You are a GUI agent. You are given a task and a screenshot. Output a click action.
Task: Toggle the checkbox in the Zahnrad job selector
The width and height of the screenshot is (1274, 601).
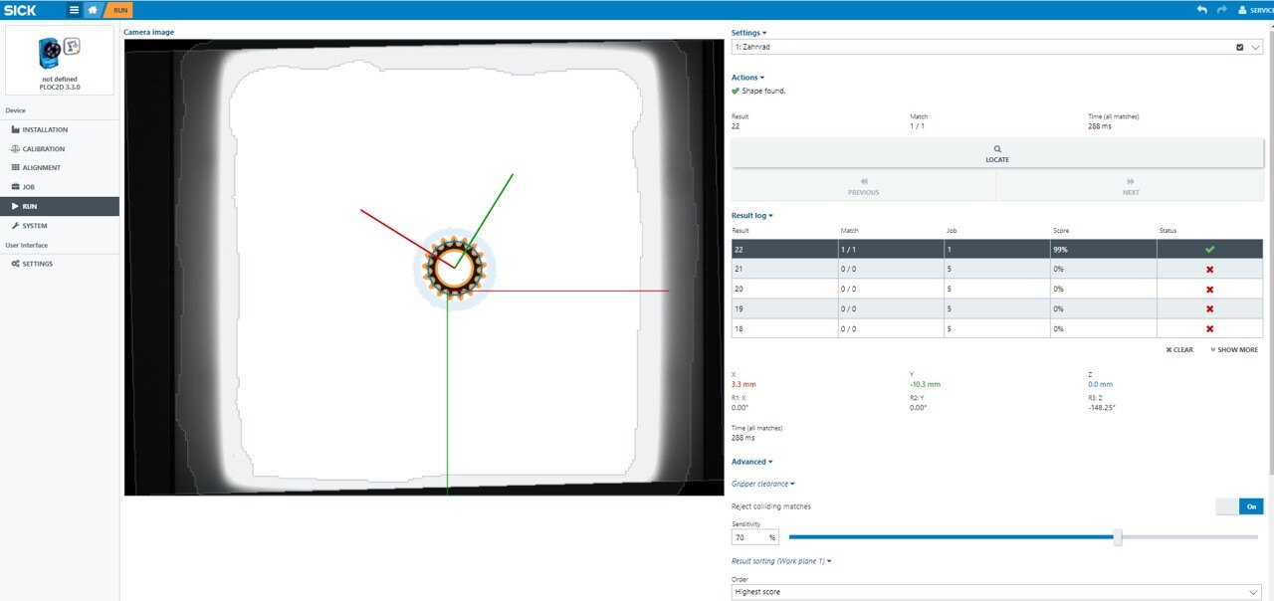click(1239, 47)
